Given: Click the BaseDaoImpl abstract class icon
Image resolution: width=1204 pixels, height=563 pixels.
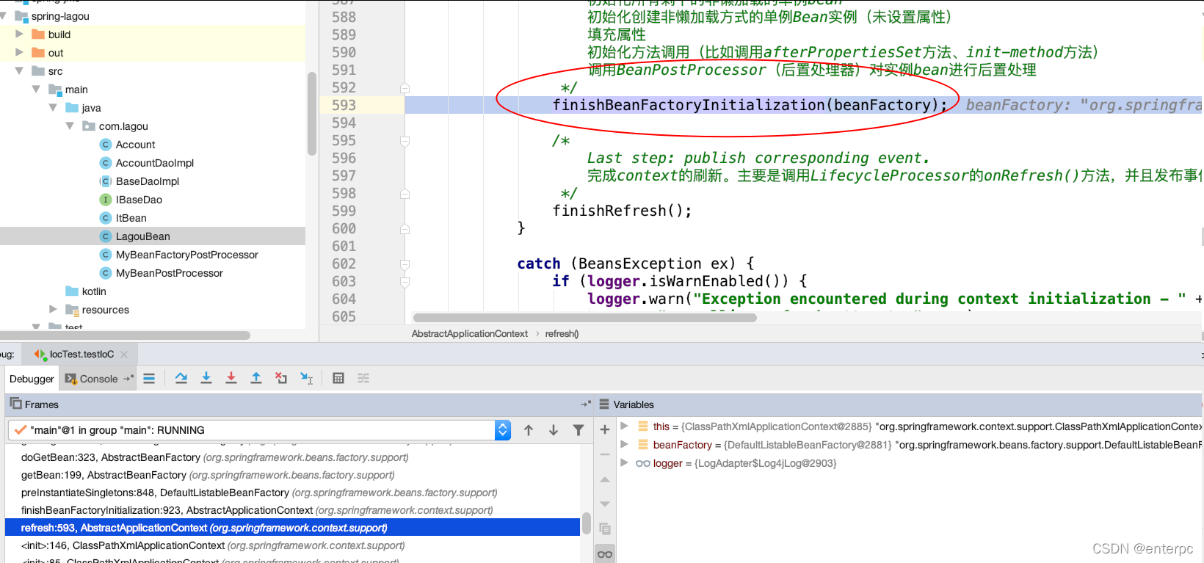Looking at the screenshot, I should click(x=106, y=181).
